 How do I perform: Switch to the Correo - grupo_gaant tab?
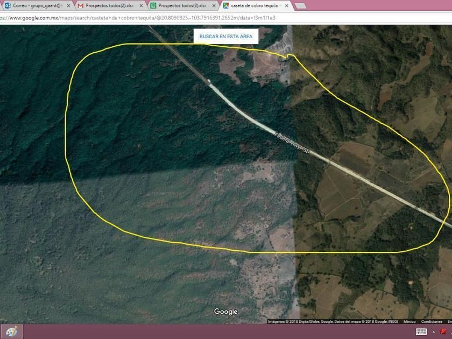pyautogui.click(x=37, y=5)
